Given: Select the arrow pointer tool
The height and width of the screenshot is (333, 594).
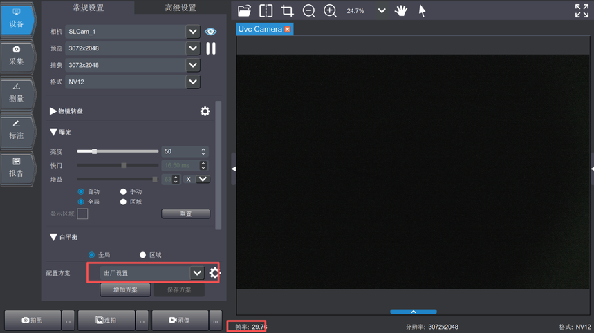Looking at the screenshot, I should (422, 10).
